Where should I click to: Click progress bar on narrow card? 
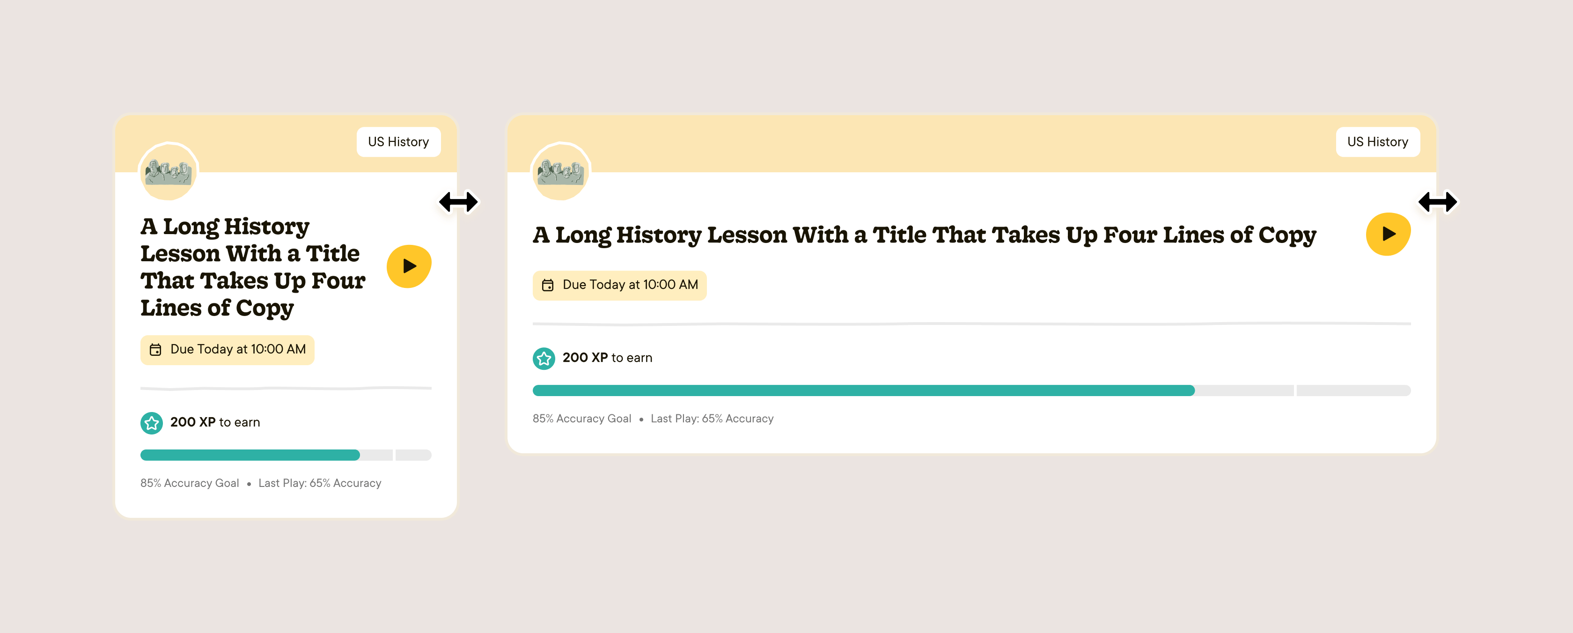click(x=286, y=455)
